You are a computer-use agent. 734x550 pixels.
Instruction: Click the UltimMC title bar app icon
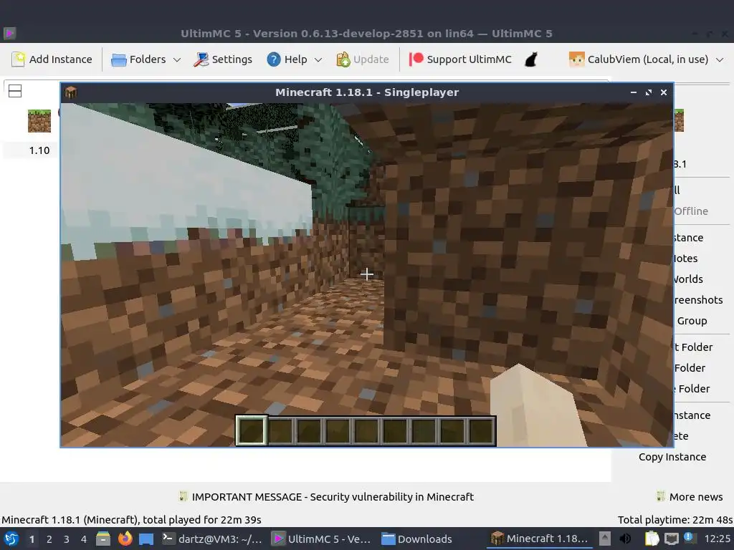pos(9,33)
